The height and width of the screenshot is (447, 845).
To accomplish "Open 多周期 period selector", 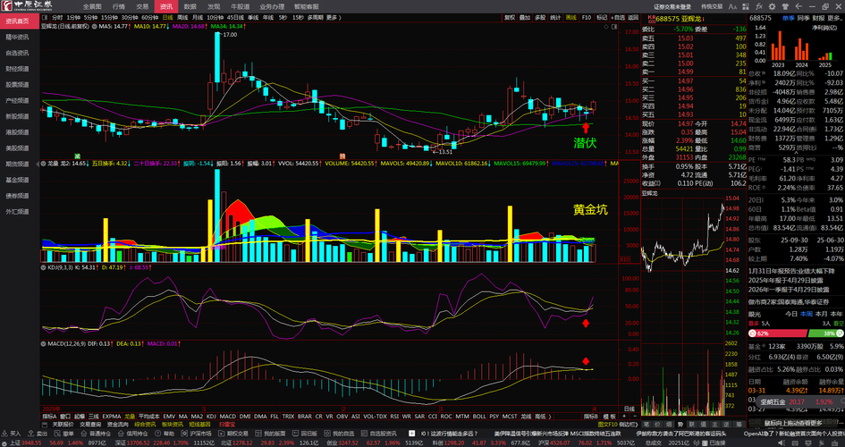I will point(316,17).
